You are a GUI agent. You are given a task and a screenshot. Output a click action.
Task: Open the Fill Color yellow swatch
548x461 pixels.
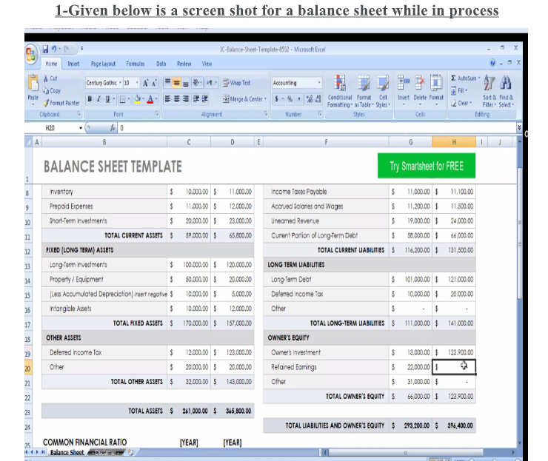[138, 99]
